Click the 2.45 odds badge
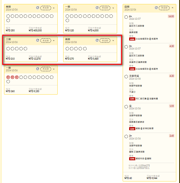The height and width of the screenshot is (183, 180). [172, 136]
